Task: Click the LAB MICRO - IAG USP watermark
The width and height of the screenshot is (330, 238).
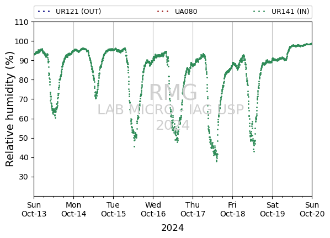Action: (x=171, y=110)
